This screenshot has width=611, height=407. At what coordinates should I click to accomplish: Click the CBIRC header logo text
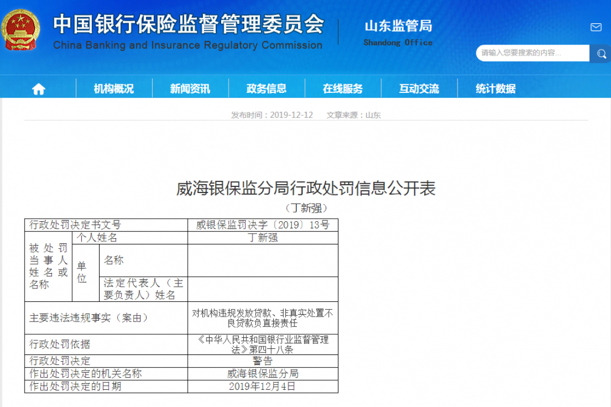(x=189, y=29)
